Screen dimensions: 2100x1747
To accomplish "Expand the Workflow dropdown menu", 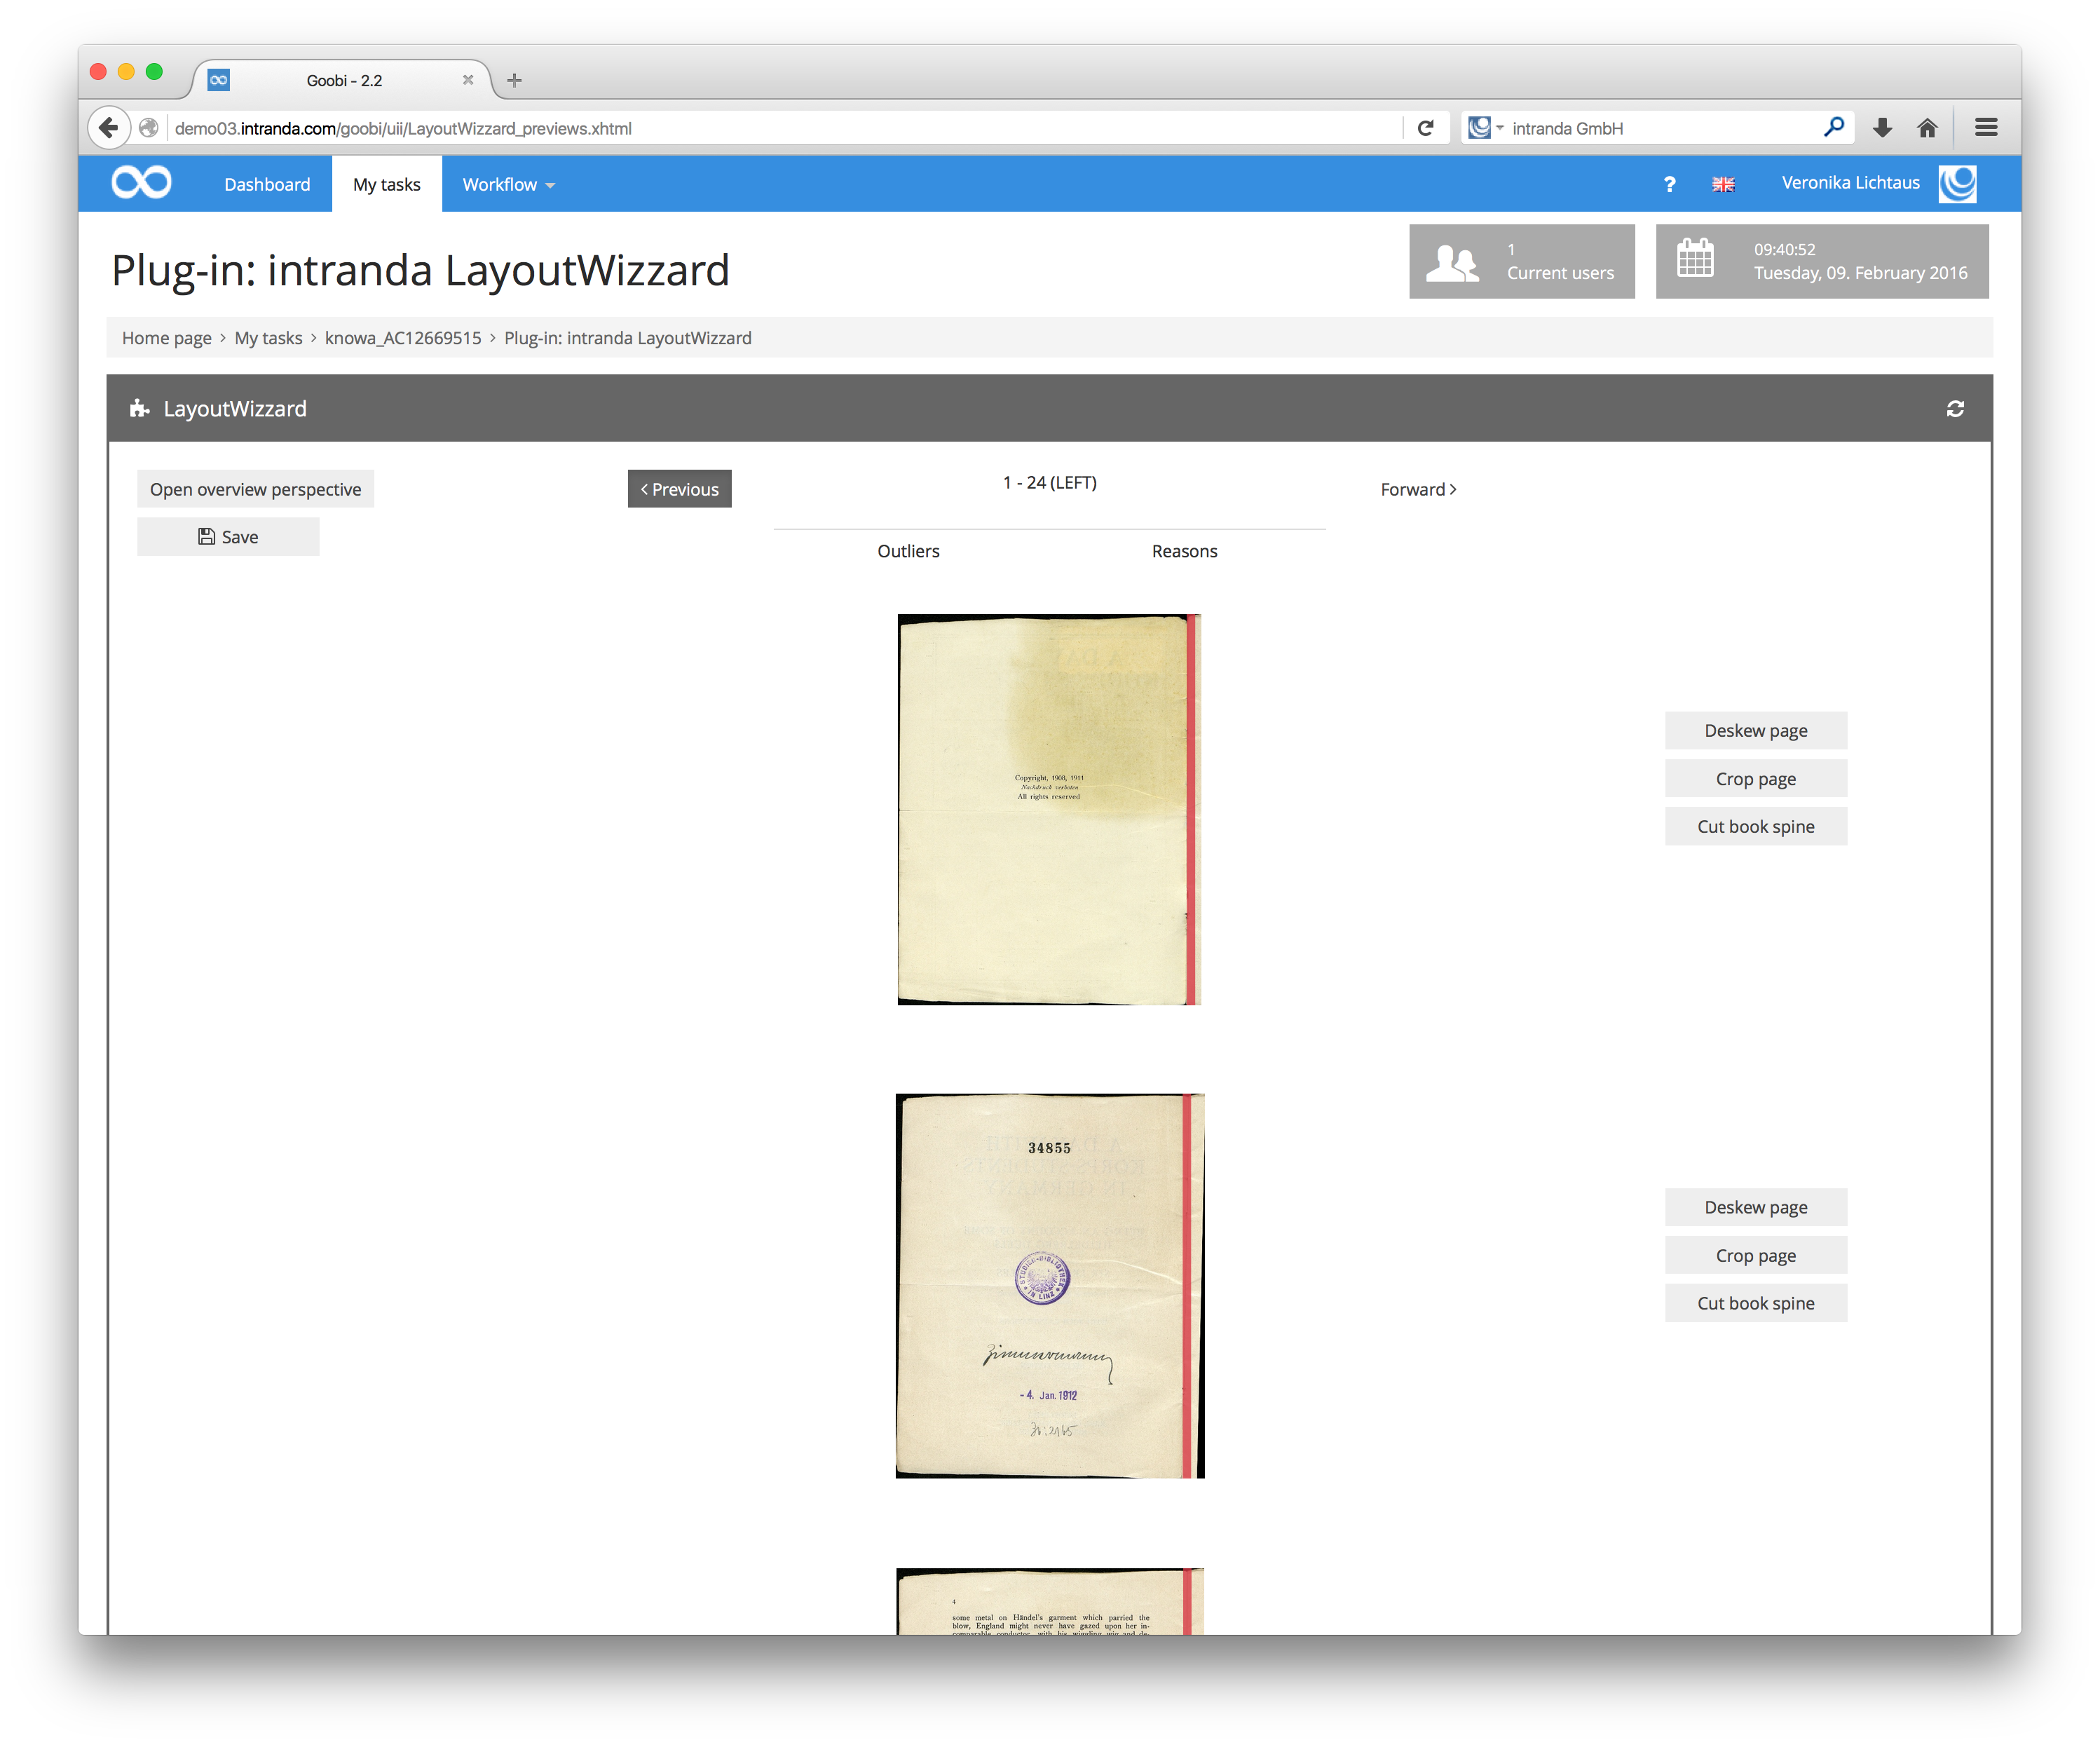I will coord(508,184).
